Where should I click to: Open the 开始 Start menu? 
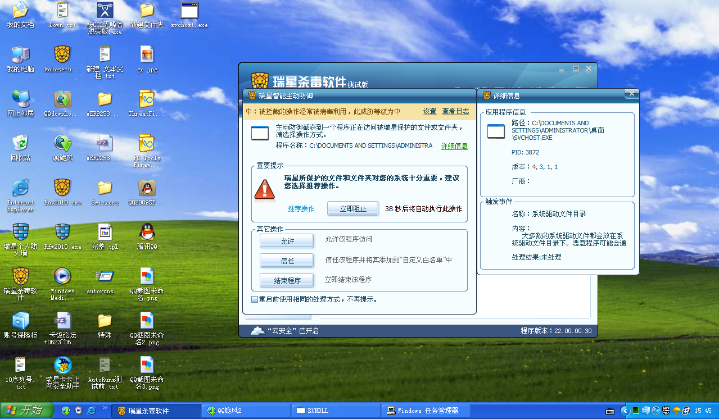coord(26,411)
